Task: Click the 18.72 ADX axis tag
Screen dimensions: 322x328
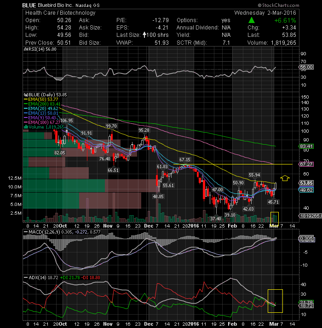Action: 306,306
